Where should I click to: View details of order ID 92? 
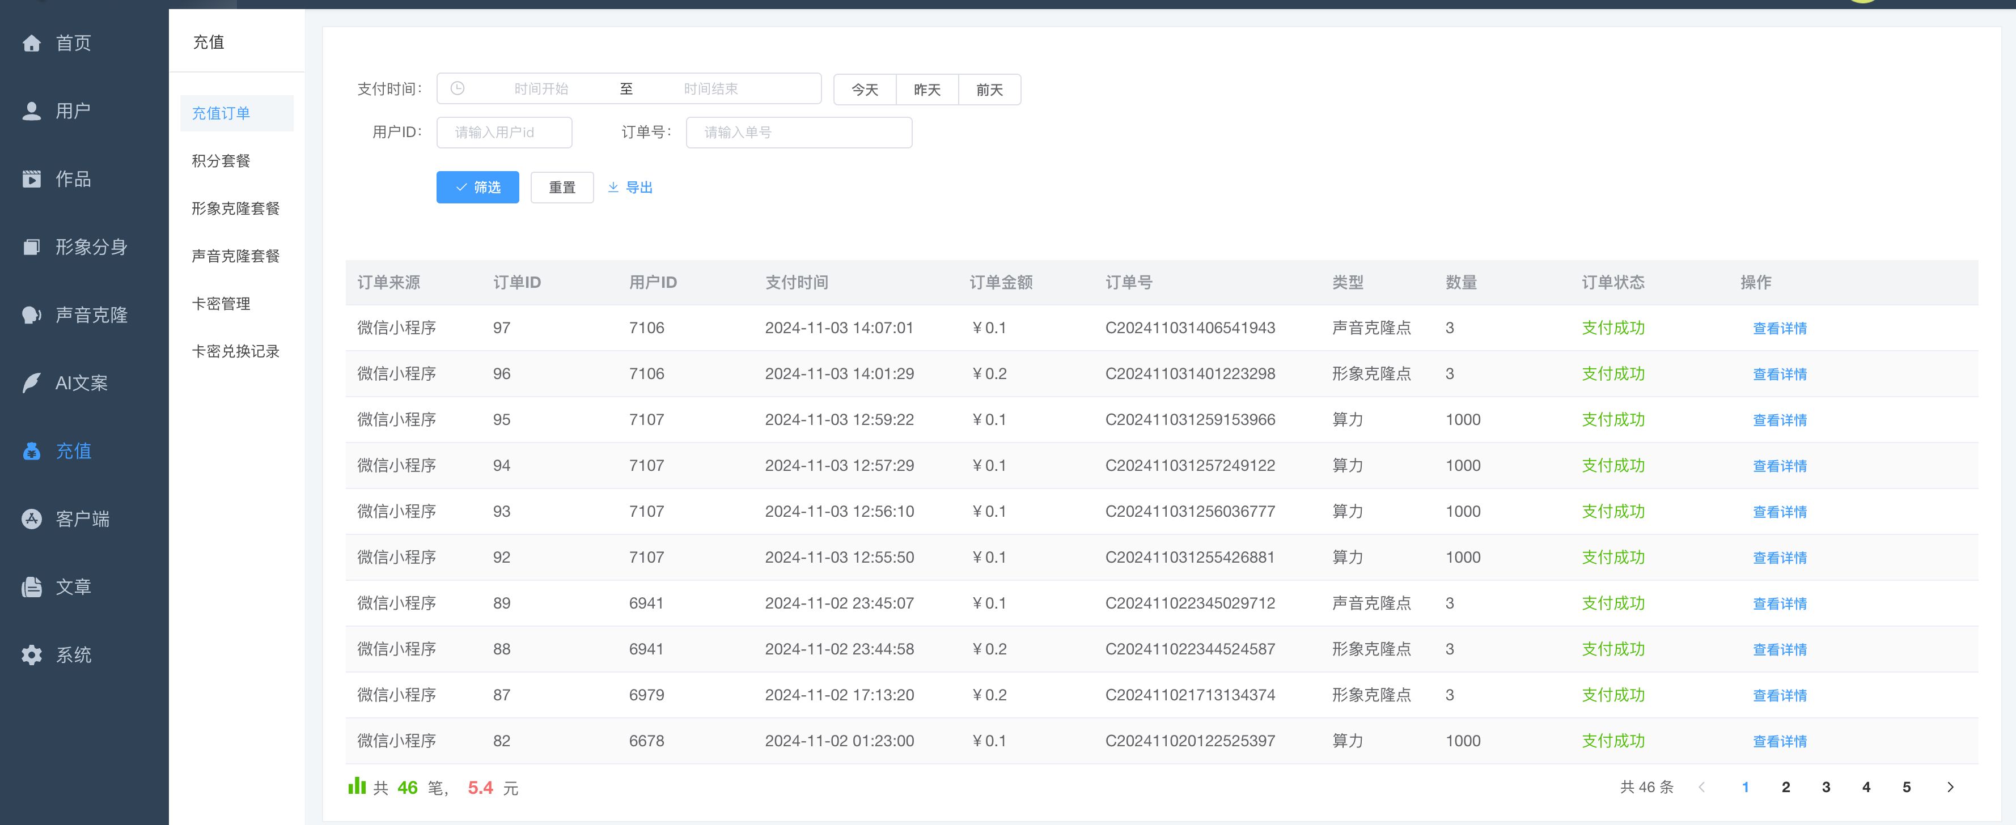(1780, 558)
